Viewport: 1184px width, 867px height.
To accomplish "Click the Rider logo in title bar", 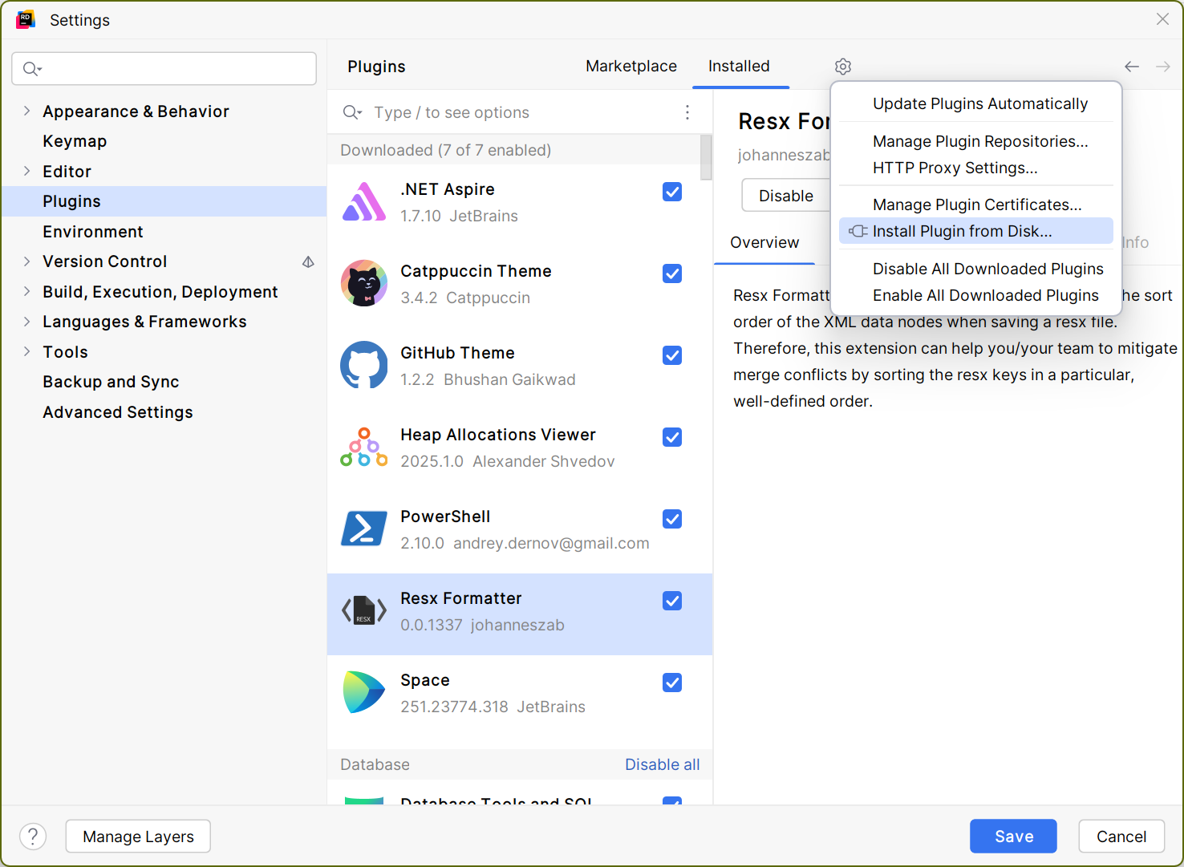I will [x=26, y=19].
